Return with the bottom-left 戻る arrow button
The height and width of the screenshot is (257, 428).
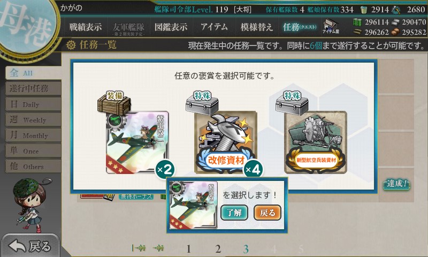coord(30,246)
